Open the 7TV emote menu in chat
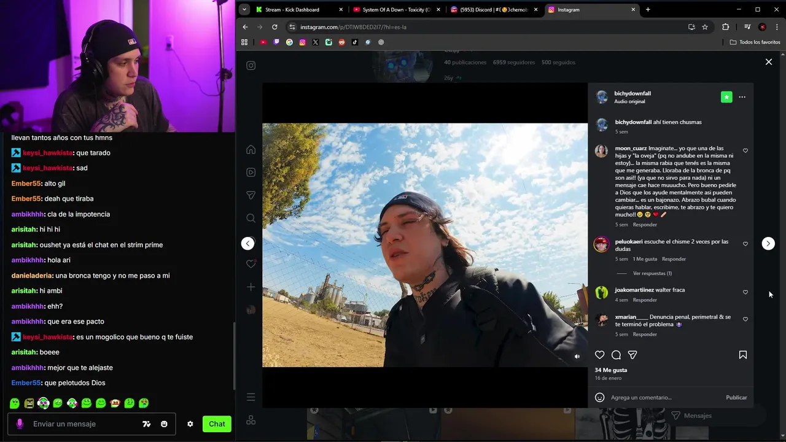 147,424
